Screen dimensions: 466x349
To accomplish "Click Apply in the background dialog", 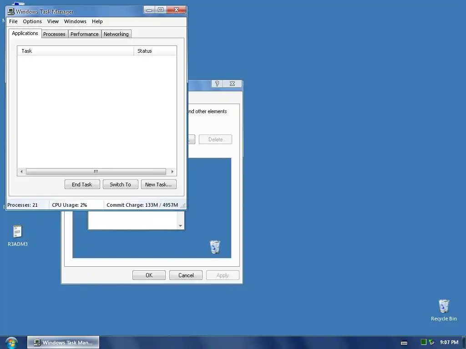I will point(223,275).
